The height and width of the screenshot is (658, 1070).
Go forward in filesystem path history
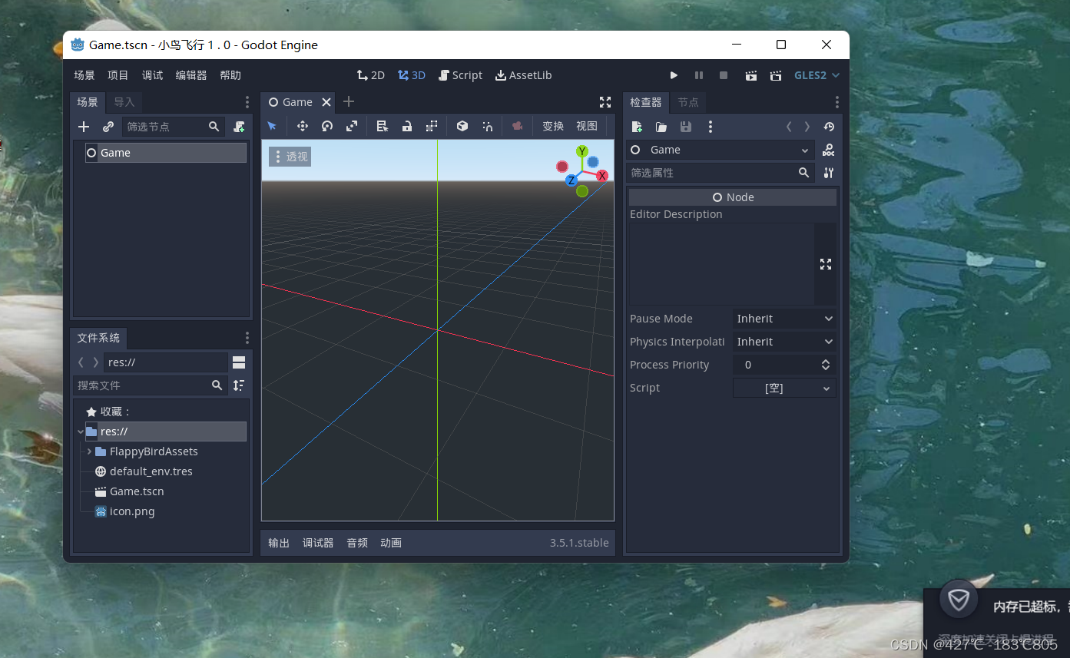95,362
